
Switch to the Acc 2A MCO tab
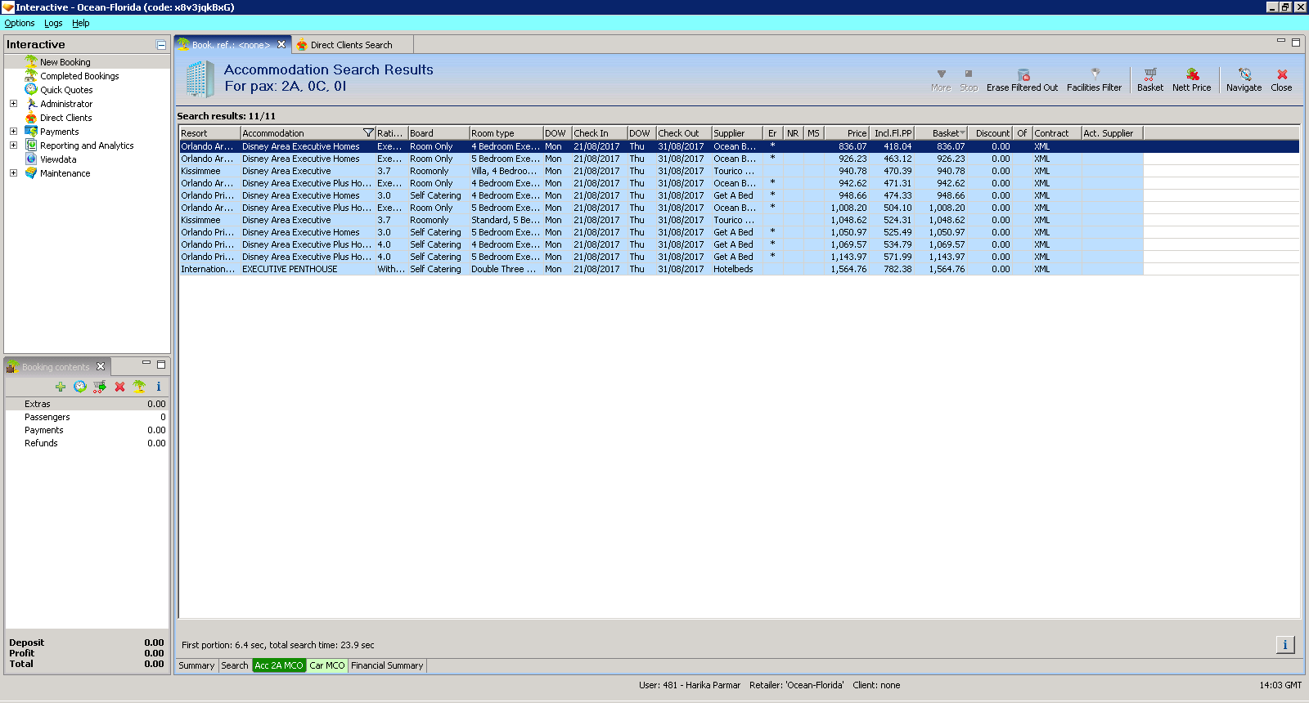pos(279,665)
